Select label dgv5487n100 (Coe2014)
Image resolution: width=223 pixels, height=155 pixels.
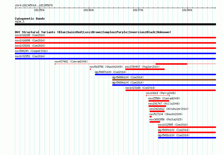[x=110, y=72]
